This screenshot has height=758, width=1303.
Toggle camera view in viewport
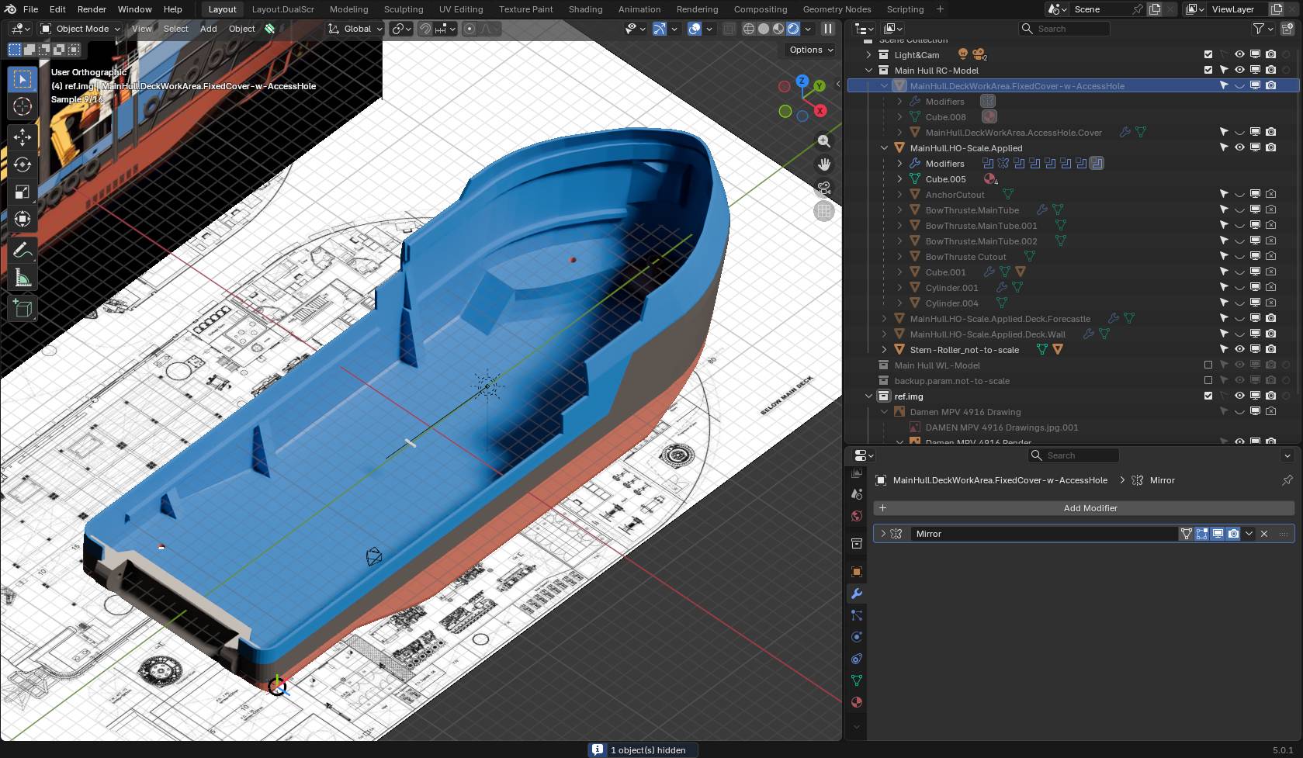coord(823,188)
